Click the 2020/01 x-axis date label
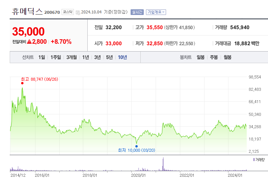Image resolution: width=268 pixels, height=182 pixels. click(x=138, y=175)
